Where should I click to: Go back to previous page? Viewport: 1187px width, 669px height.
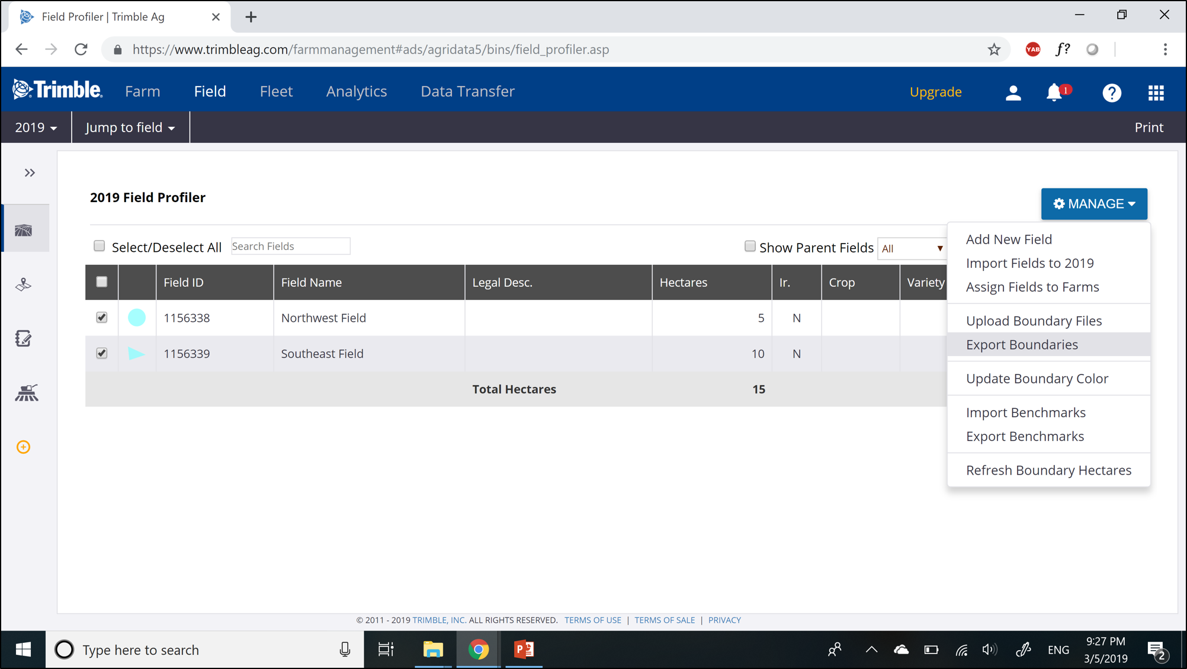pyautogui.click(x=21, y=50)
